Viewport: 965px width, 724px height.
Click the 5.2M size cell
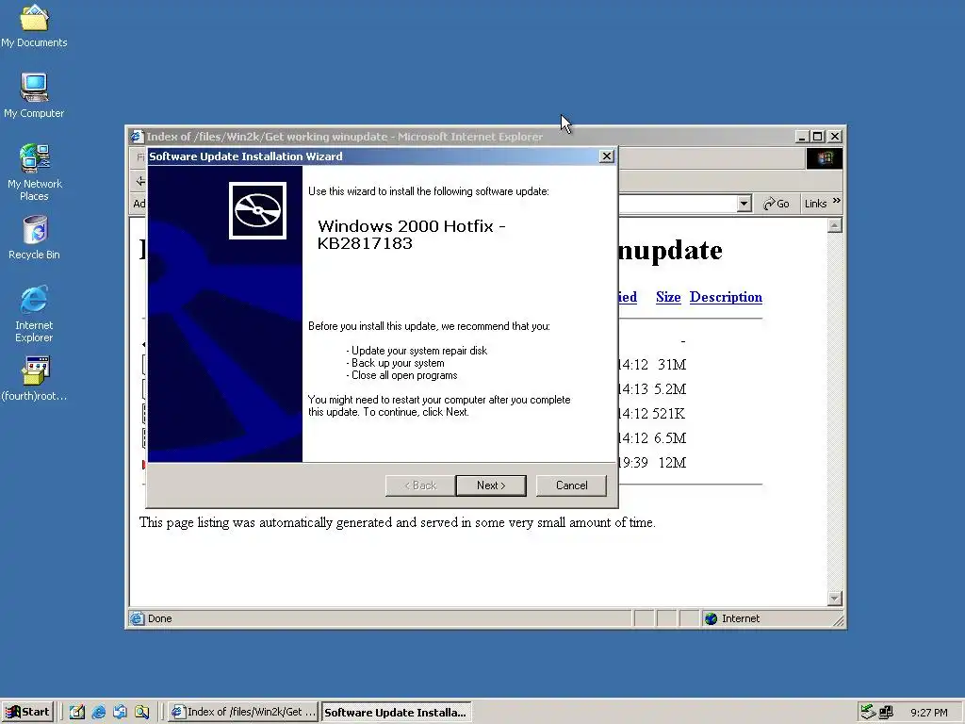point(670,389)
